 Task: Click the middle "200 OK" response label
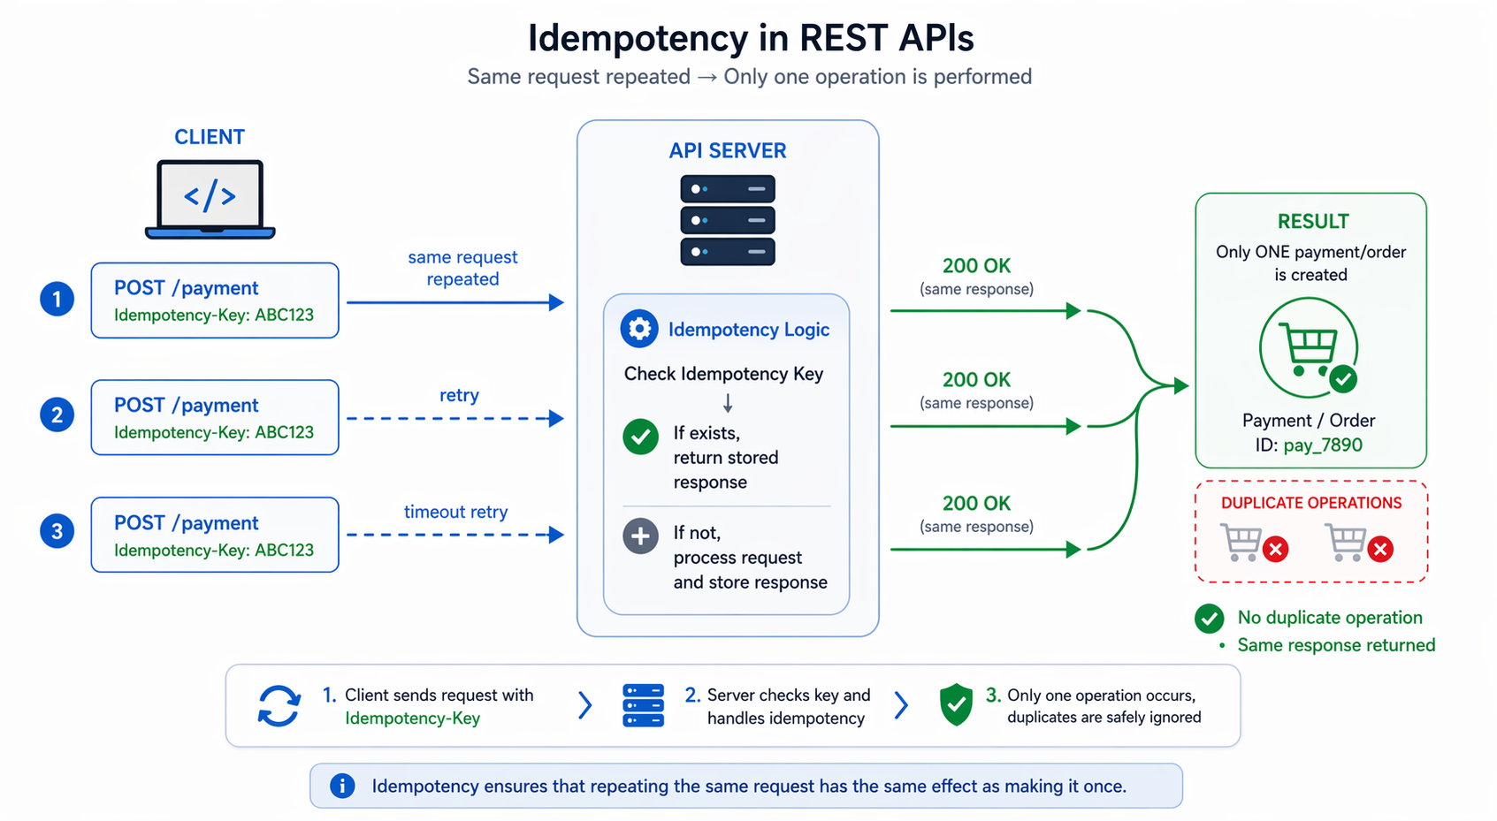[x=976, y=380]
